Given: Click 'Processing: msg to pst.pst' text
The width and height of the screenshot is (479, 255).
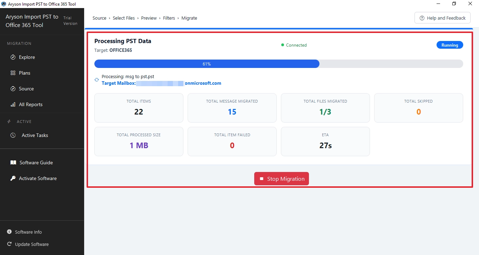Looking at the screenshot, I should tap(128, 76).
